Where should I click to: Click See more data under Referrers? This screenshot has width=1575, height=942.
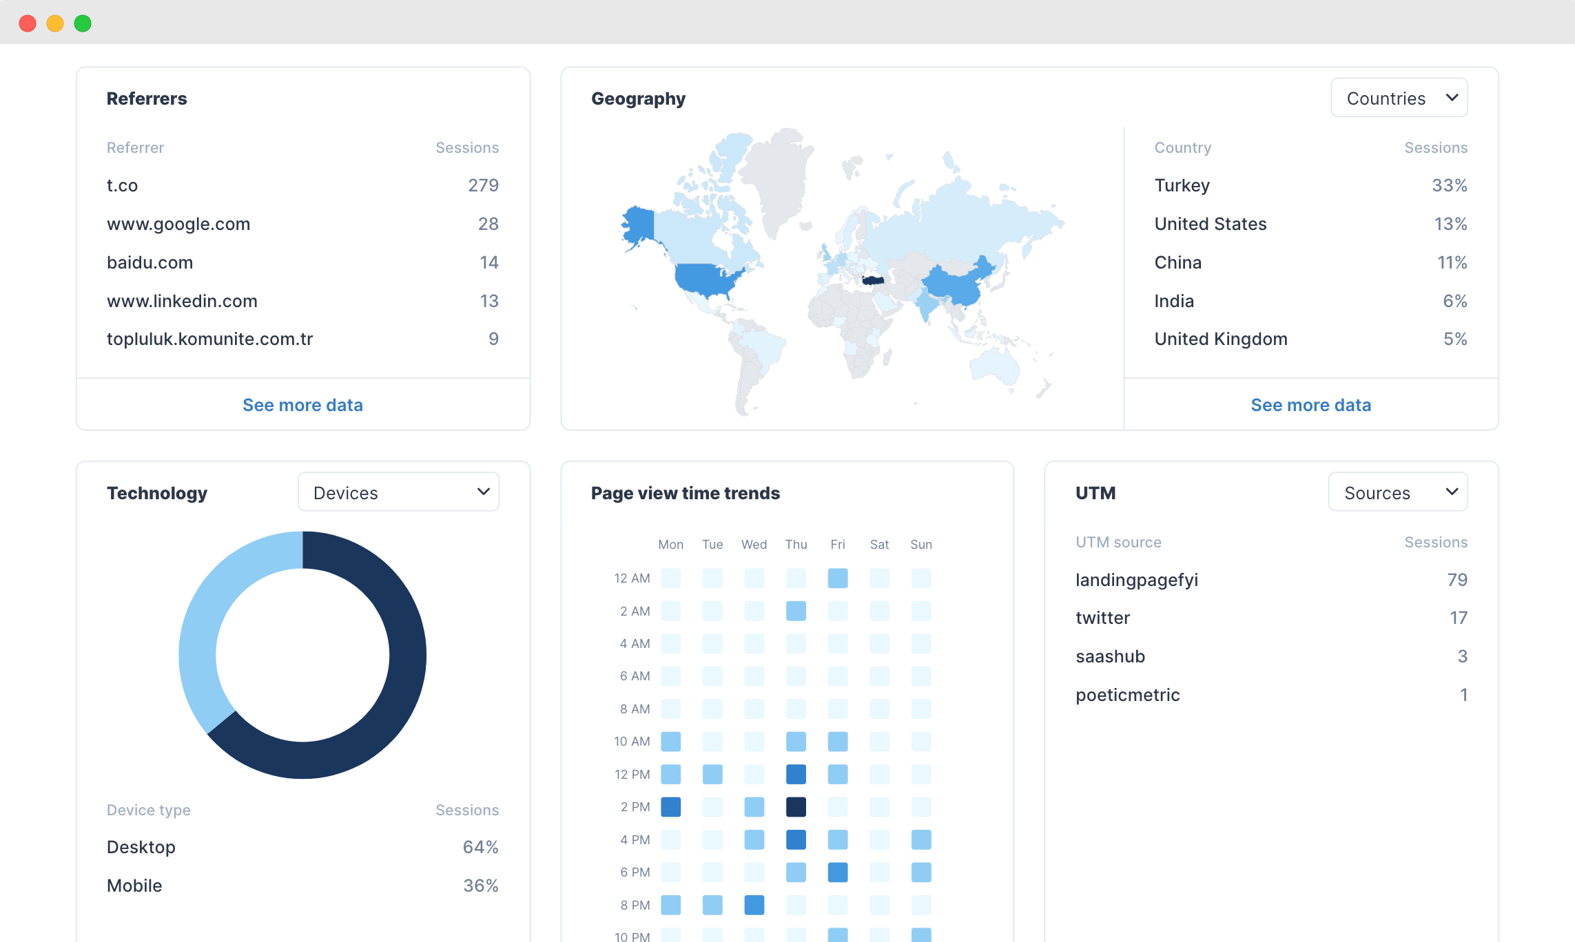(302, 405)
